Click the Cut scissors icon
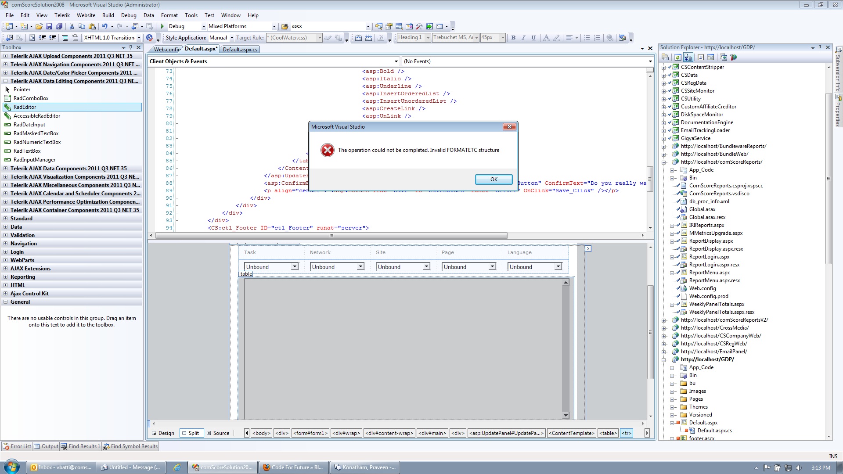 (72, 26)
